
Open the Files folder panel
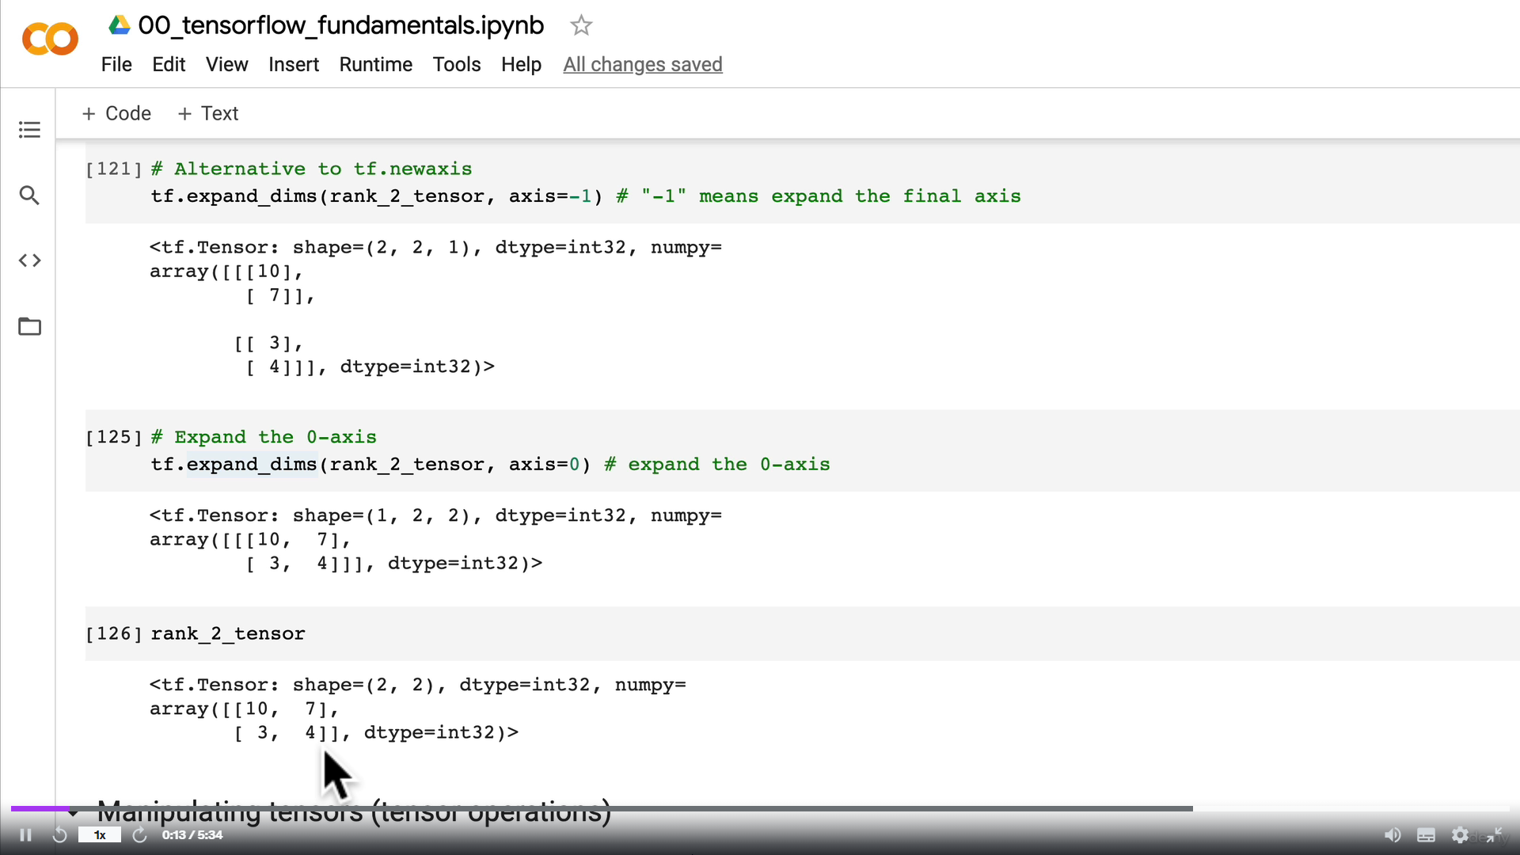click(29, 326)
